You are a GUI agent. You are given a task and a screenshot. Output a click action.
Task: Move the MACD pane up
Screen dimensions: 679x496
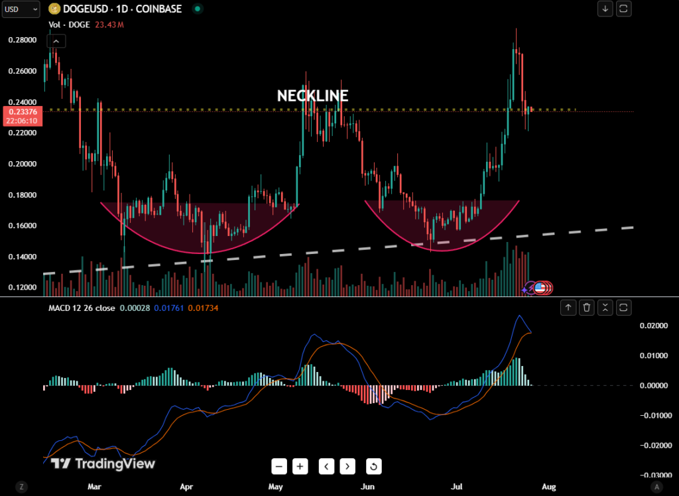pos(568,307)
